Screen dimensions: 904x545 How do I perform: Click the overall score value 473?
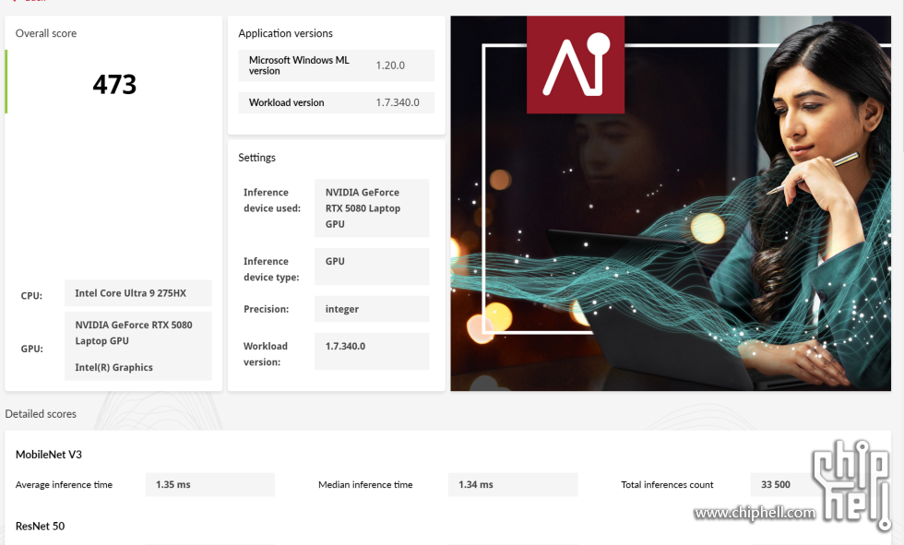[114, 85]
